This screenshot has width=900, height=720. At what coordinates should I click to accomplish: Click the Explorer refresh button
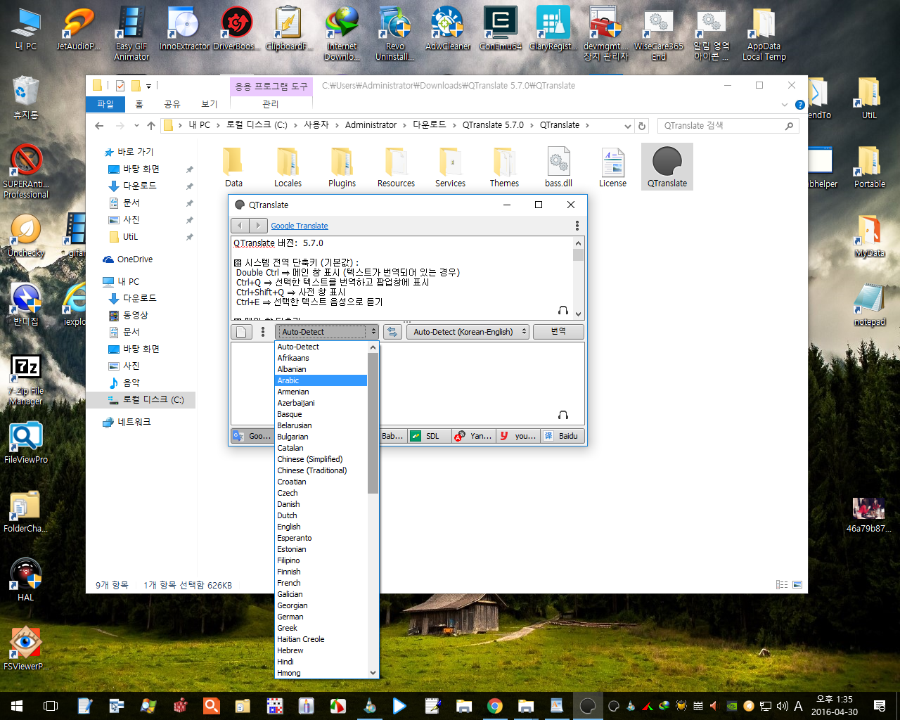[641, 126]
